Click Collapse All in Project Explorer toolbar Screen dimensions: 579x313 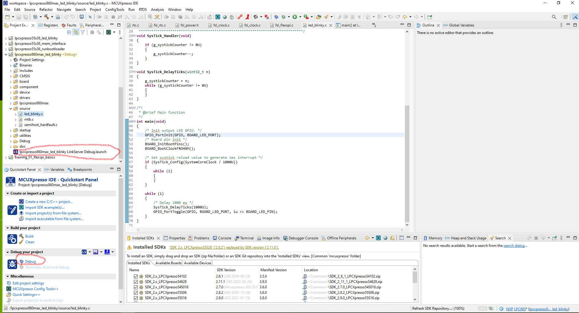click(x=69, y=32)
